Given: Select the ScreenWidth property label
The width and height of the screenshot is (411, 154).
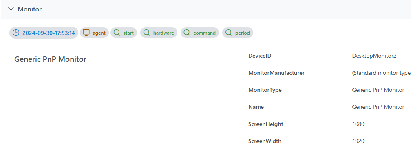Looking at the screenshot, I should coord(265,141).
